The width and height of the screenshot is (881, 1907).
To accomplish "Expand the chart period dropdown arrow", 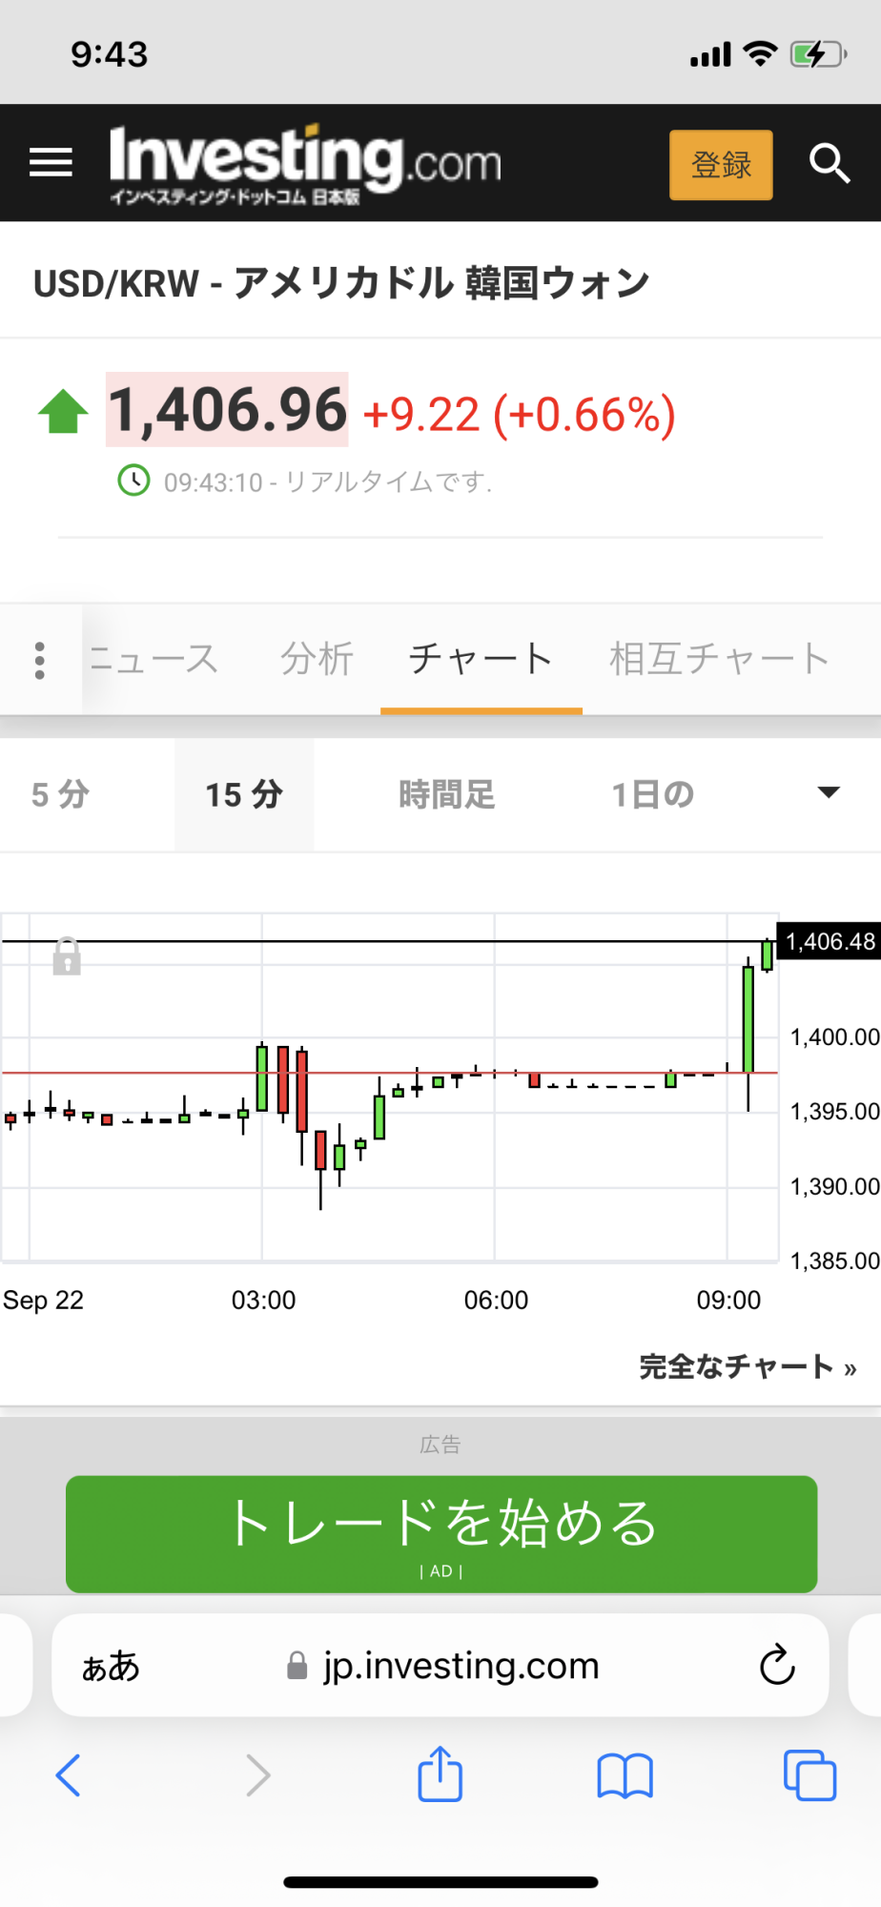I will (x=829, y=792).
